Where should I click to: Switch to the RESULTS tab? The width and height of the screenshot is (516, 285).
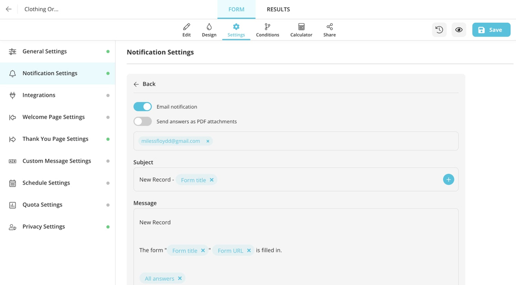[278, 9]
